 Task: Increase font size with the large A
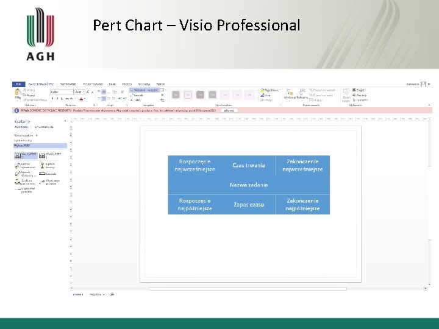(x=88, y=92)
